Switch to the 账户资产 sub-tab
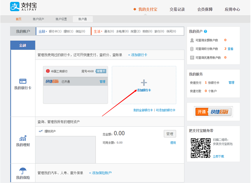This screenshot has width=251, height=183. pyautogui.click(x=38, y=19)
